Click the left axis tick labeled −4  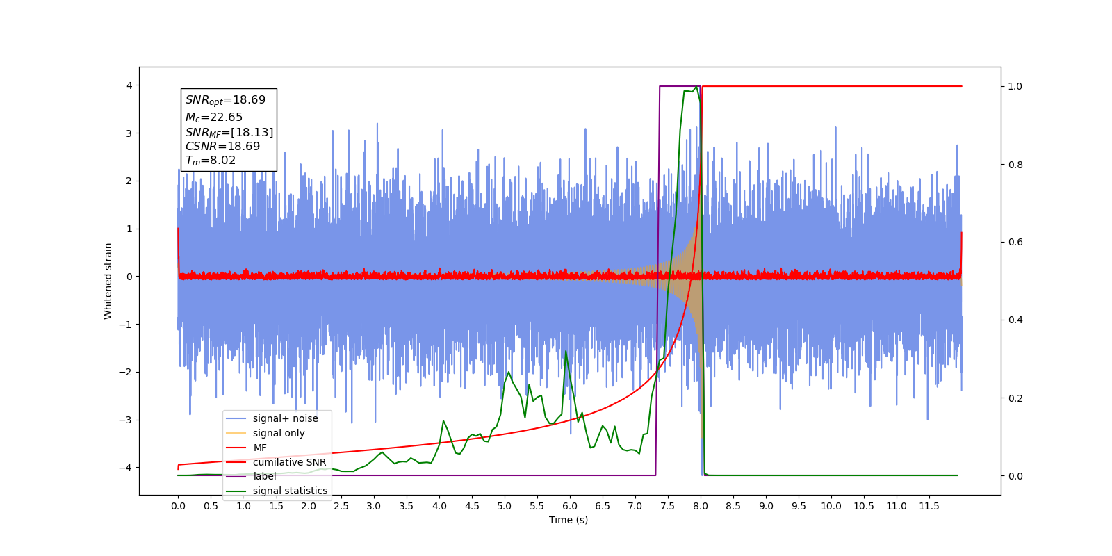pyautogui.click(x=126, y=467)
